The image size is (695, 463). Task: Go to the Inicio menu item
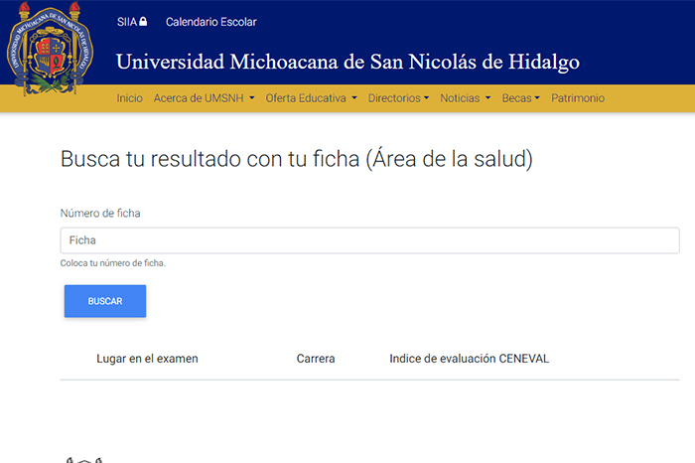pos(129,98)
